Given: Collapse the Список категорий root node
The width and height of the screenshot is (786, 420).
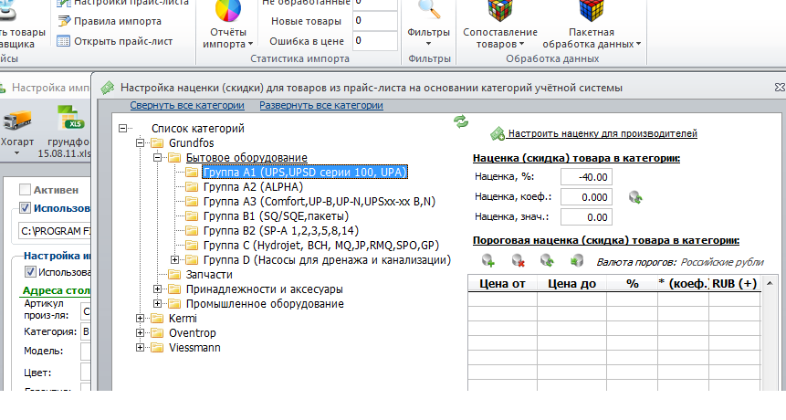Looking at the screenshot, I should pos(123,129).
